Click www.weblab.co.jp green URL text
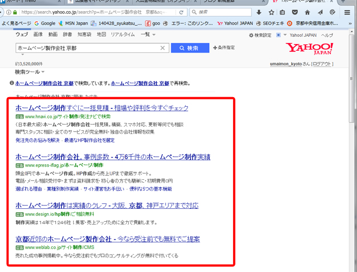357x272 pixels. pos(60,247)
